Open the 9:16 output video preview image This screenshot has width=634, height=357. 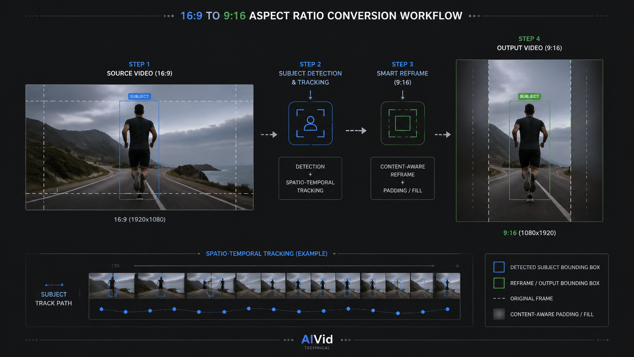pos(529,141)
